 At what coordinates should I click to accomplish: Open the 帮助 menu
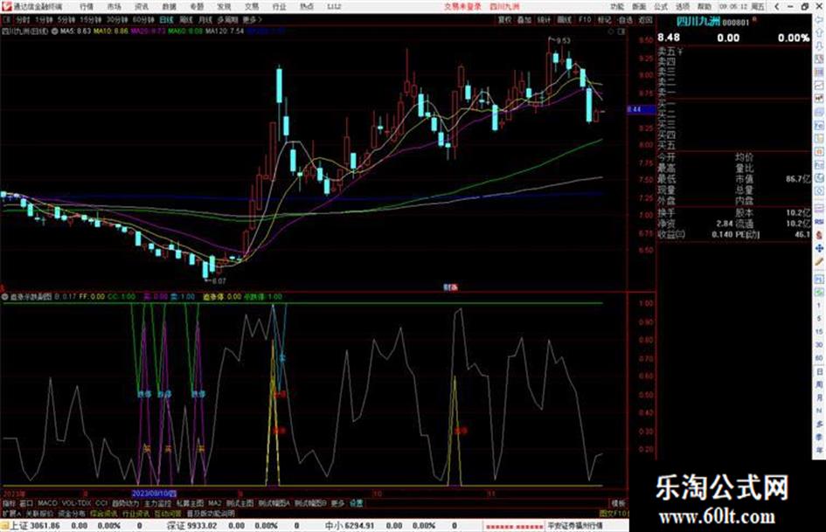(x=705, y=6)
